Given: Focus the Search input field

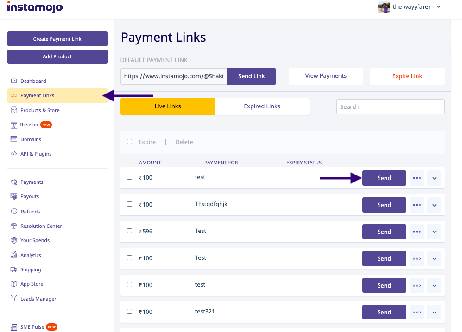Looking at the screenshot, I should pos(390,106).
